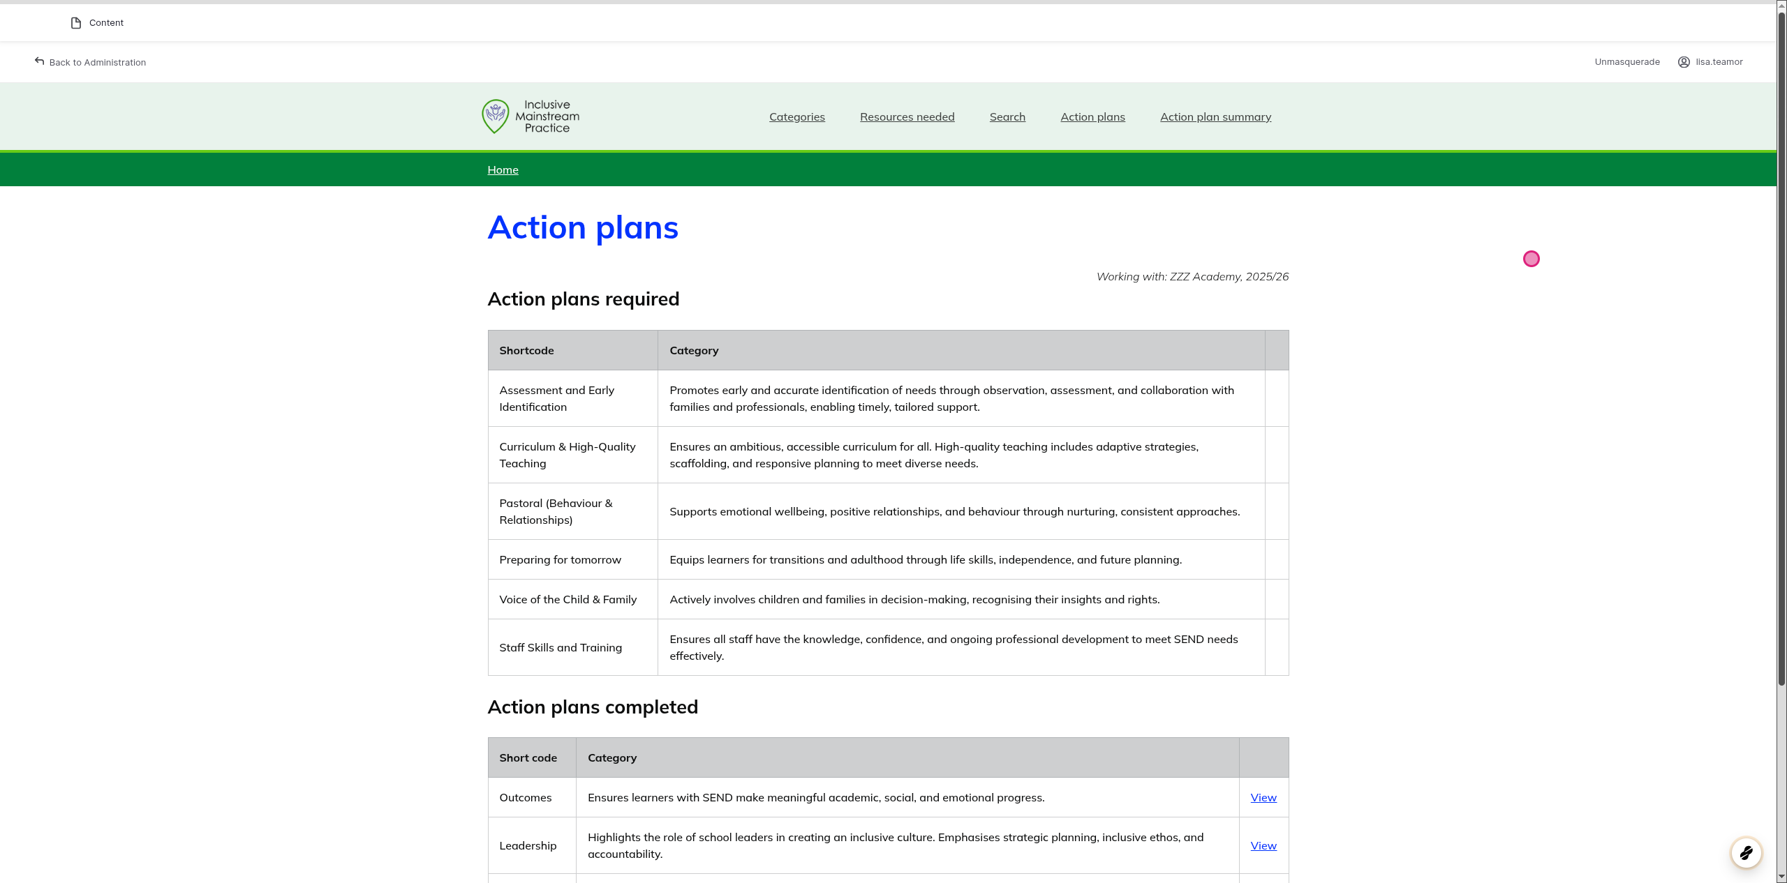
Task: Open the lisa.teamor account menu
Action: point(1710,62)
